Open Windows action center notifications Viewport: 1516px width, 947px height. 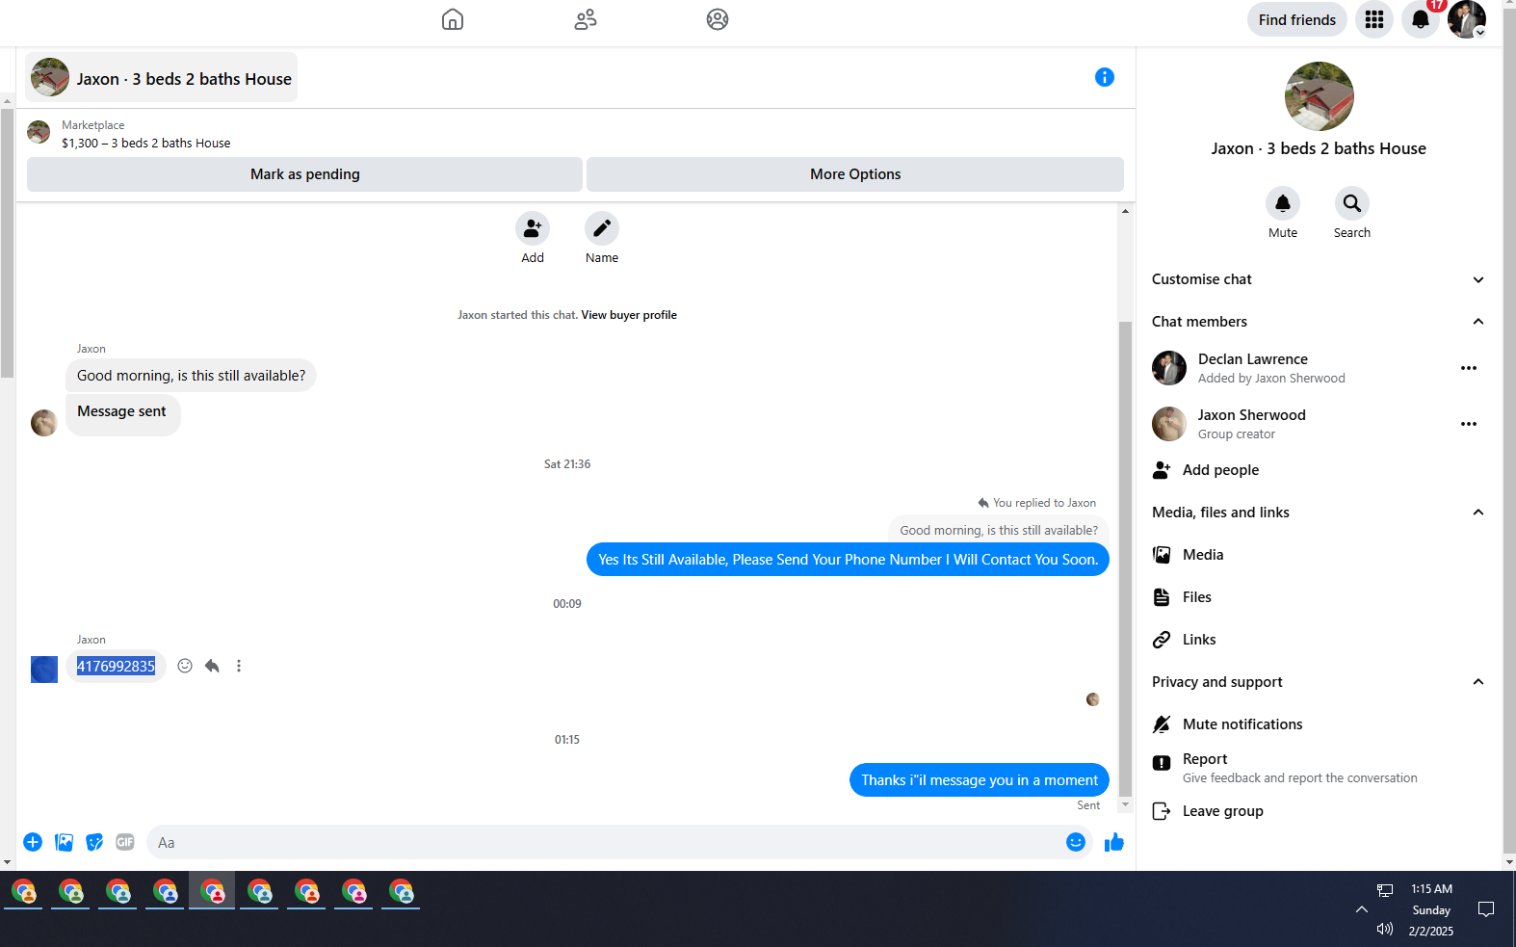(x=1485, y=909)
